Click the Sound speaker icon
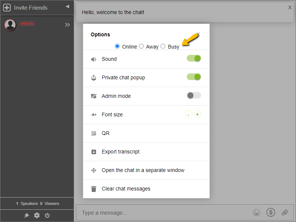The height and width of the screenshot is (222, 296). (94, 59)
